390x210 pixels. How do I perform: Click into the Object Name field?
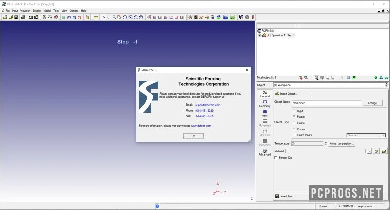click(326, 103)
